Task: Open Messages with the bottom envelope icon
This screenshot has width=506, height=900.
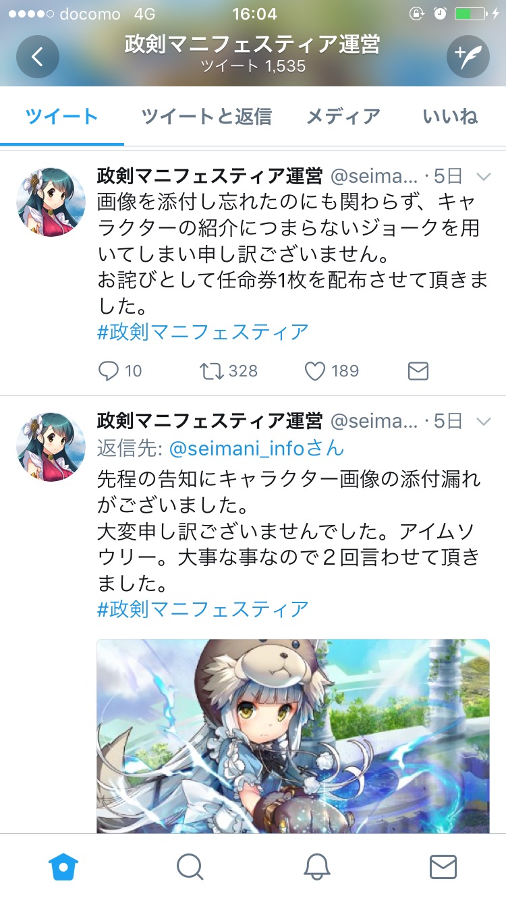Action: point(443,866)
